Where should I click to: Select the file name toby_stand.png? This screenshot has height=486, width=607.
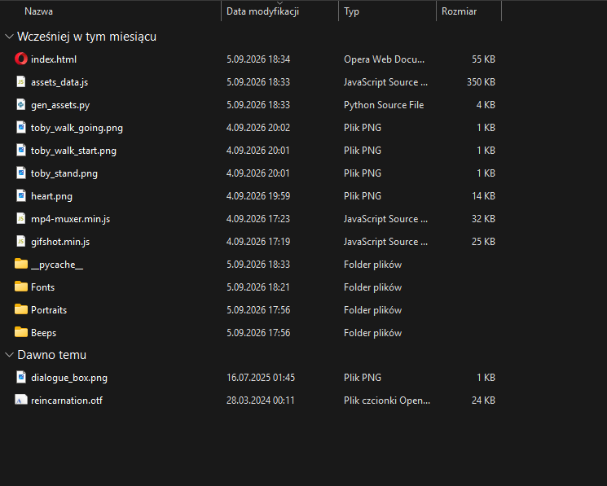64,173
